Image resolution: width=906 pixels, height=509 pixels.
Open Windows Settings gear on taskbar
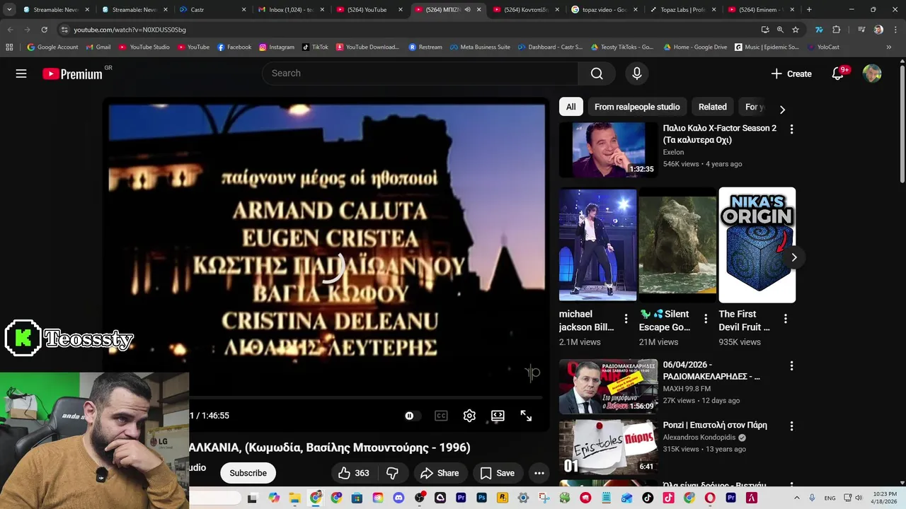click(523, 498)
